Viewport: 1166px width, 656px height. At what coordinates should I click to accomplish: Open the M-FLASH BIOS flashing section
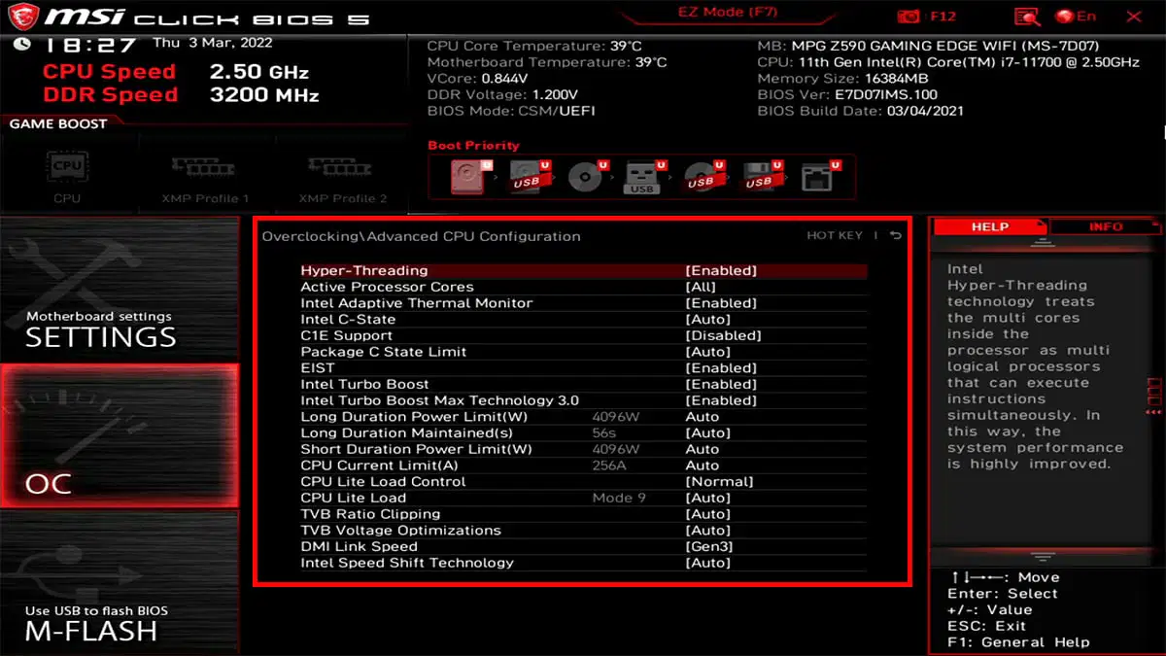click(119, 583)
